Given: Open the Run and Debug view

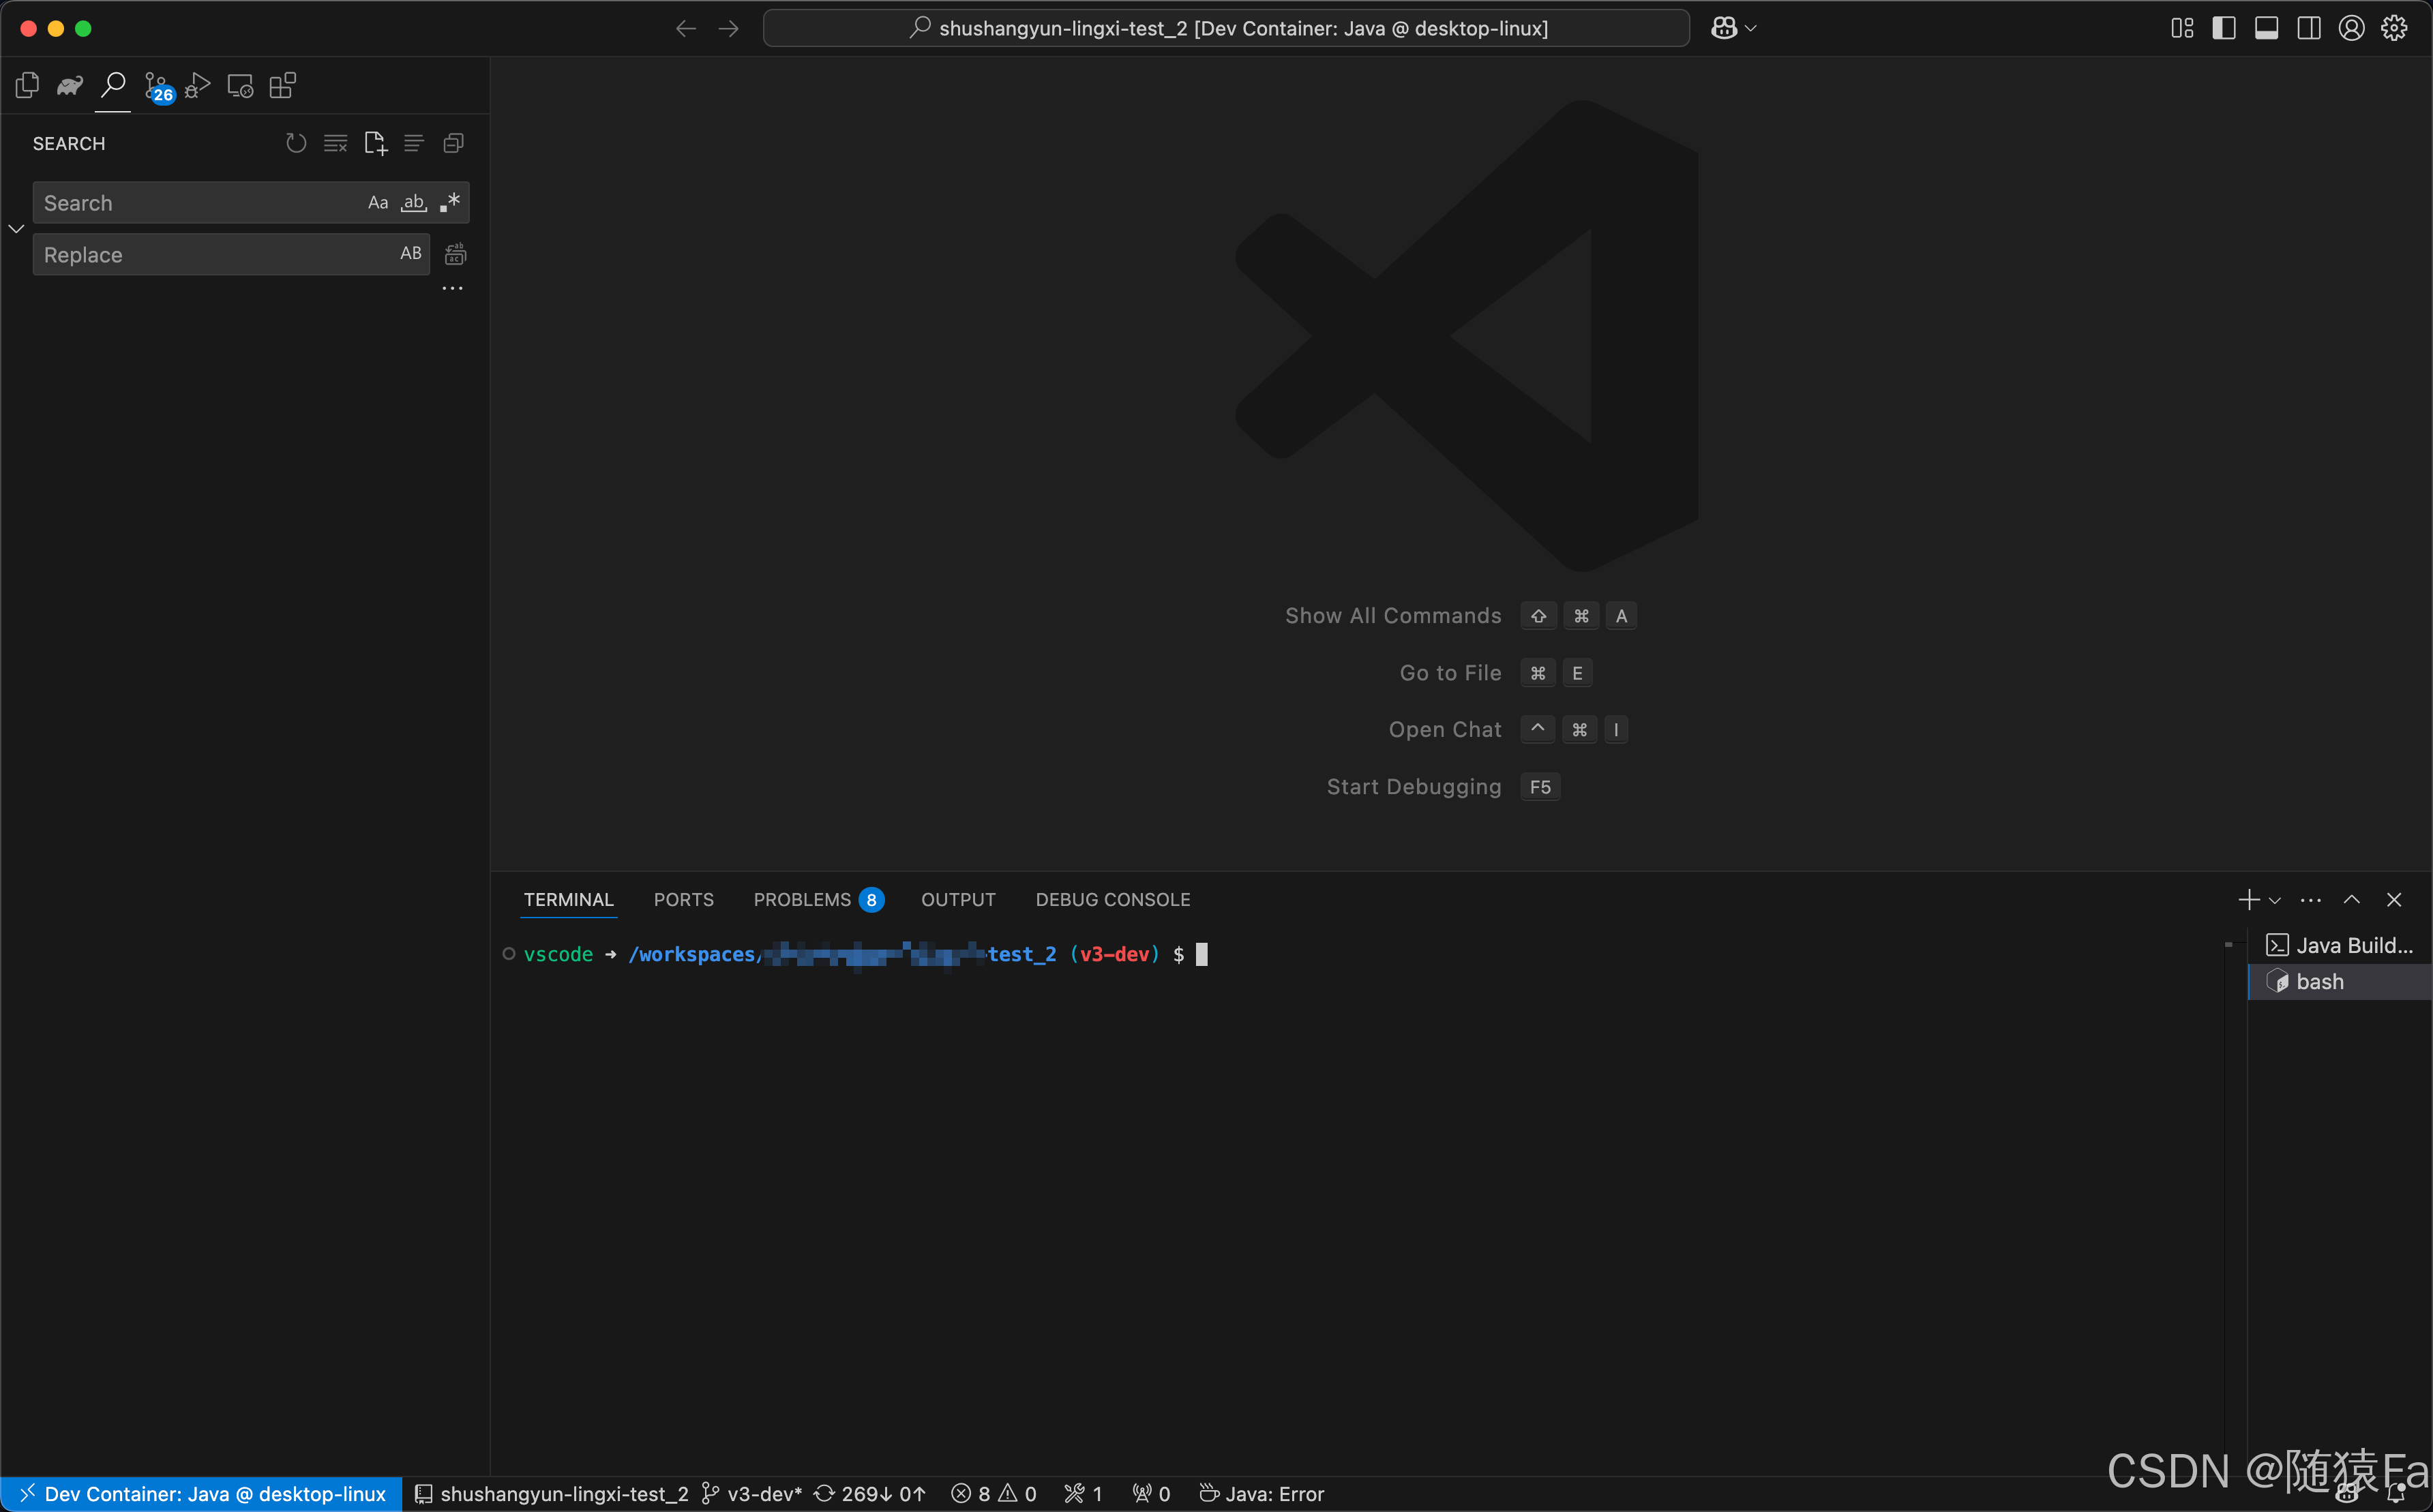Looking at the screenshot, I should point(198,86).
